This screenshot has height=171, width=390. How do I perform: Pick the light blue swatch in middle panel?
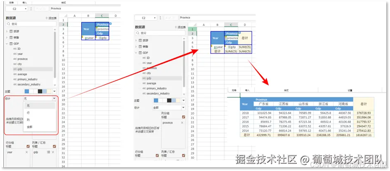pyautogui.click(x=174, y=101)
